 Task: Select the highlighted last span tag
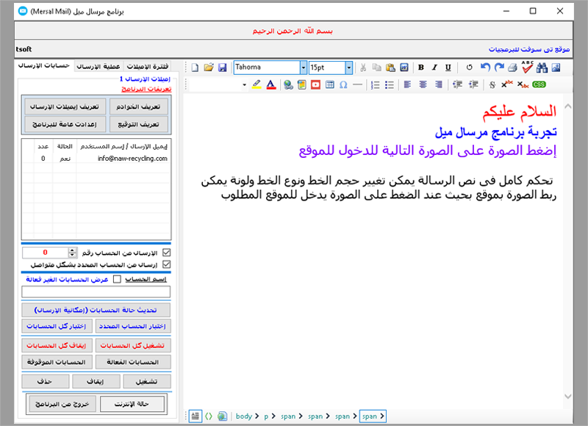pos(373,416)
